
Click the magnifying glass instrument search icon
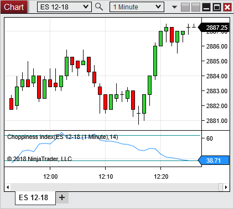[99, 7]
